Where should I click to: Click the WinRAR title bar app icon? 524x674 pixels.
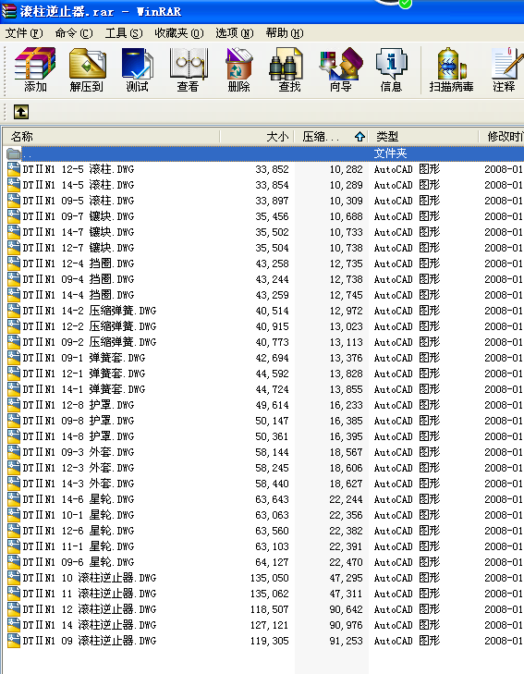click(8, 10)
